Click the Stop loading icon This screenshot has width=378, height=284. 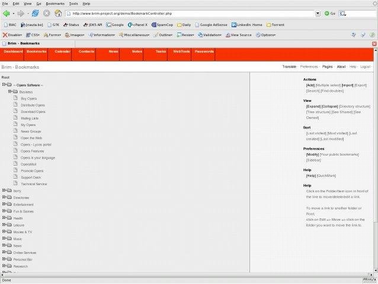47,13
